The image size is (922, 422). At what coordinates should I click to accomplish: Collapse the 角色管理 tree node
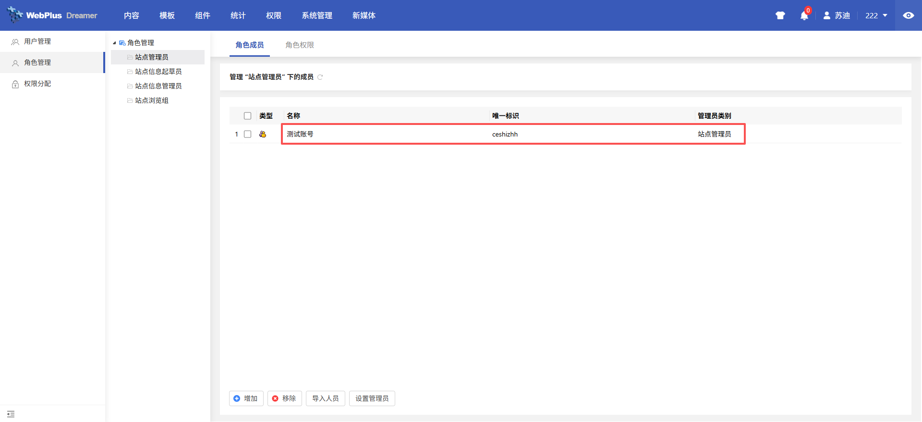point(114,43)
